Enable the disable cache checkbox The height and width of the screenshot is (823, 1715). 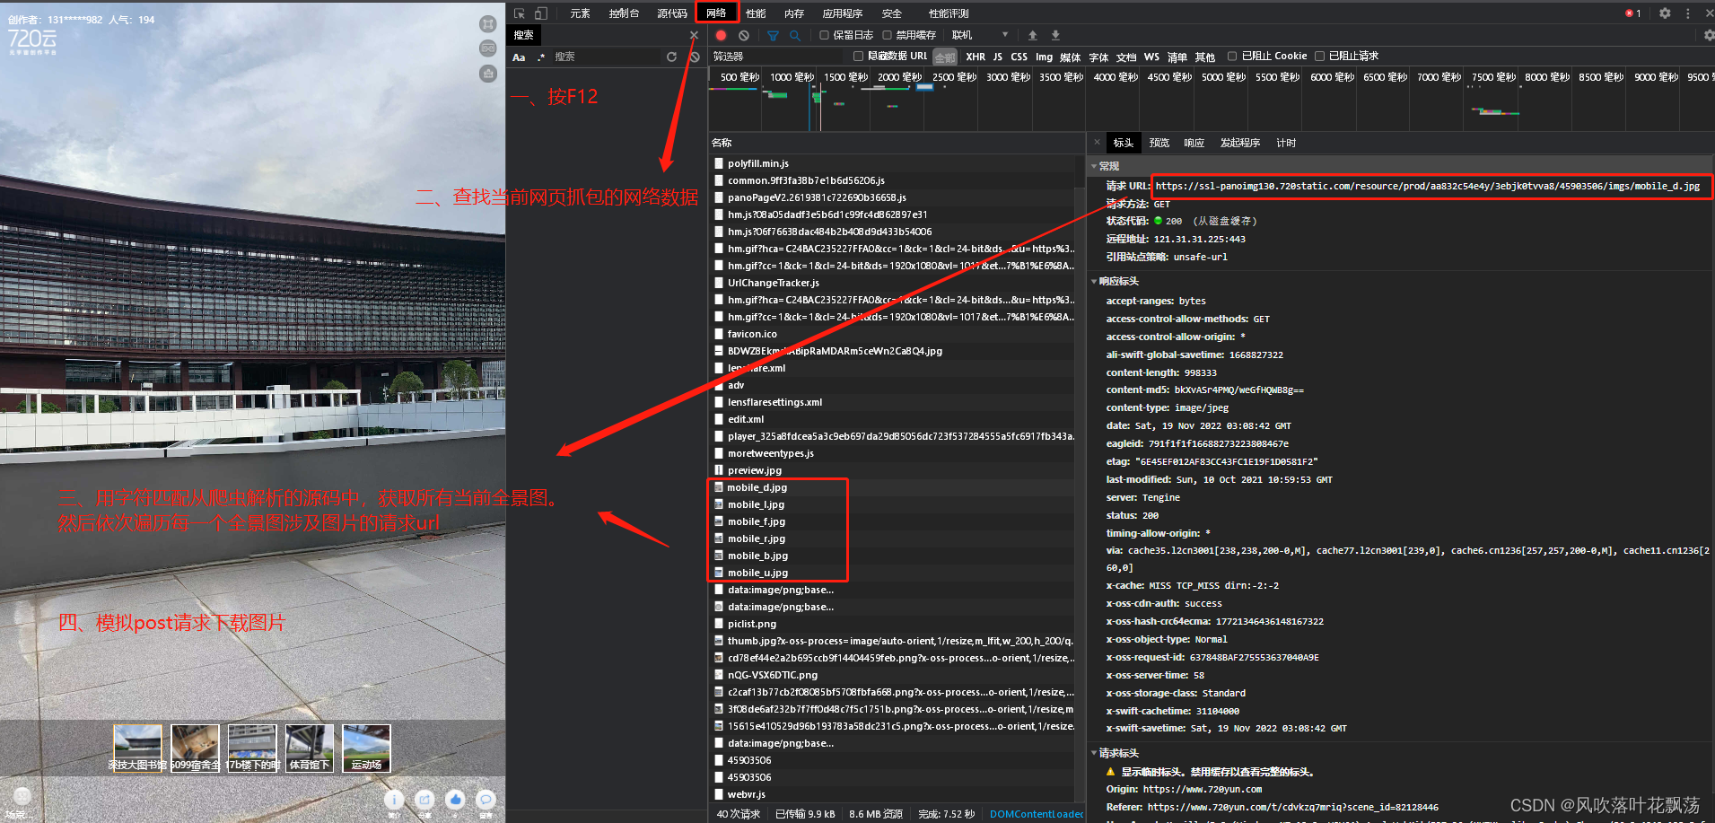coord(887,35)
